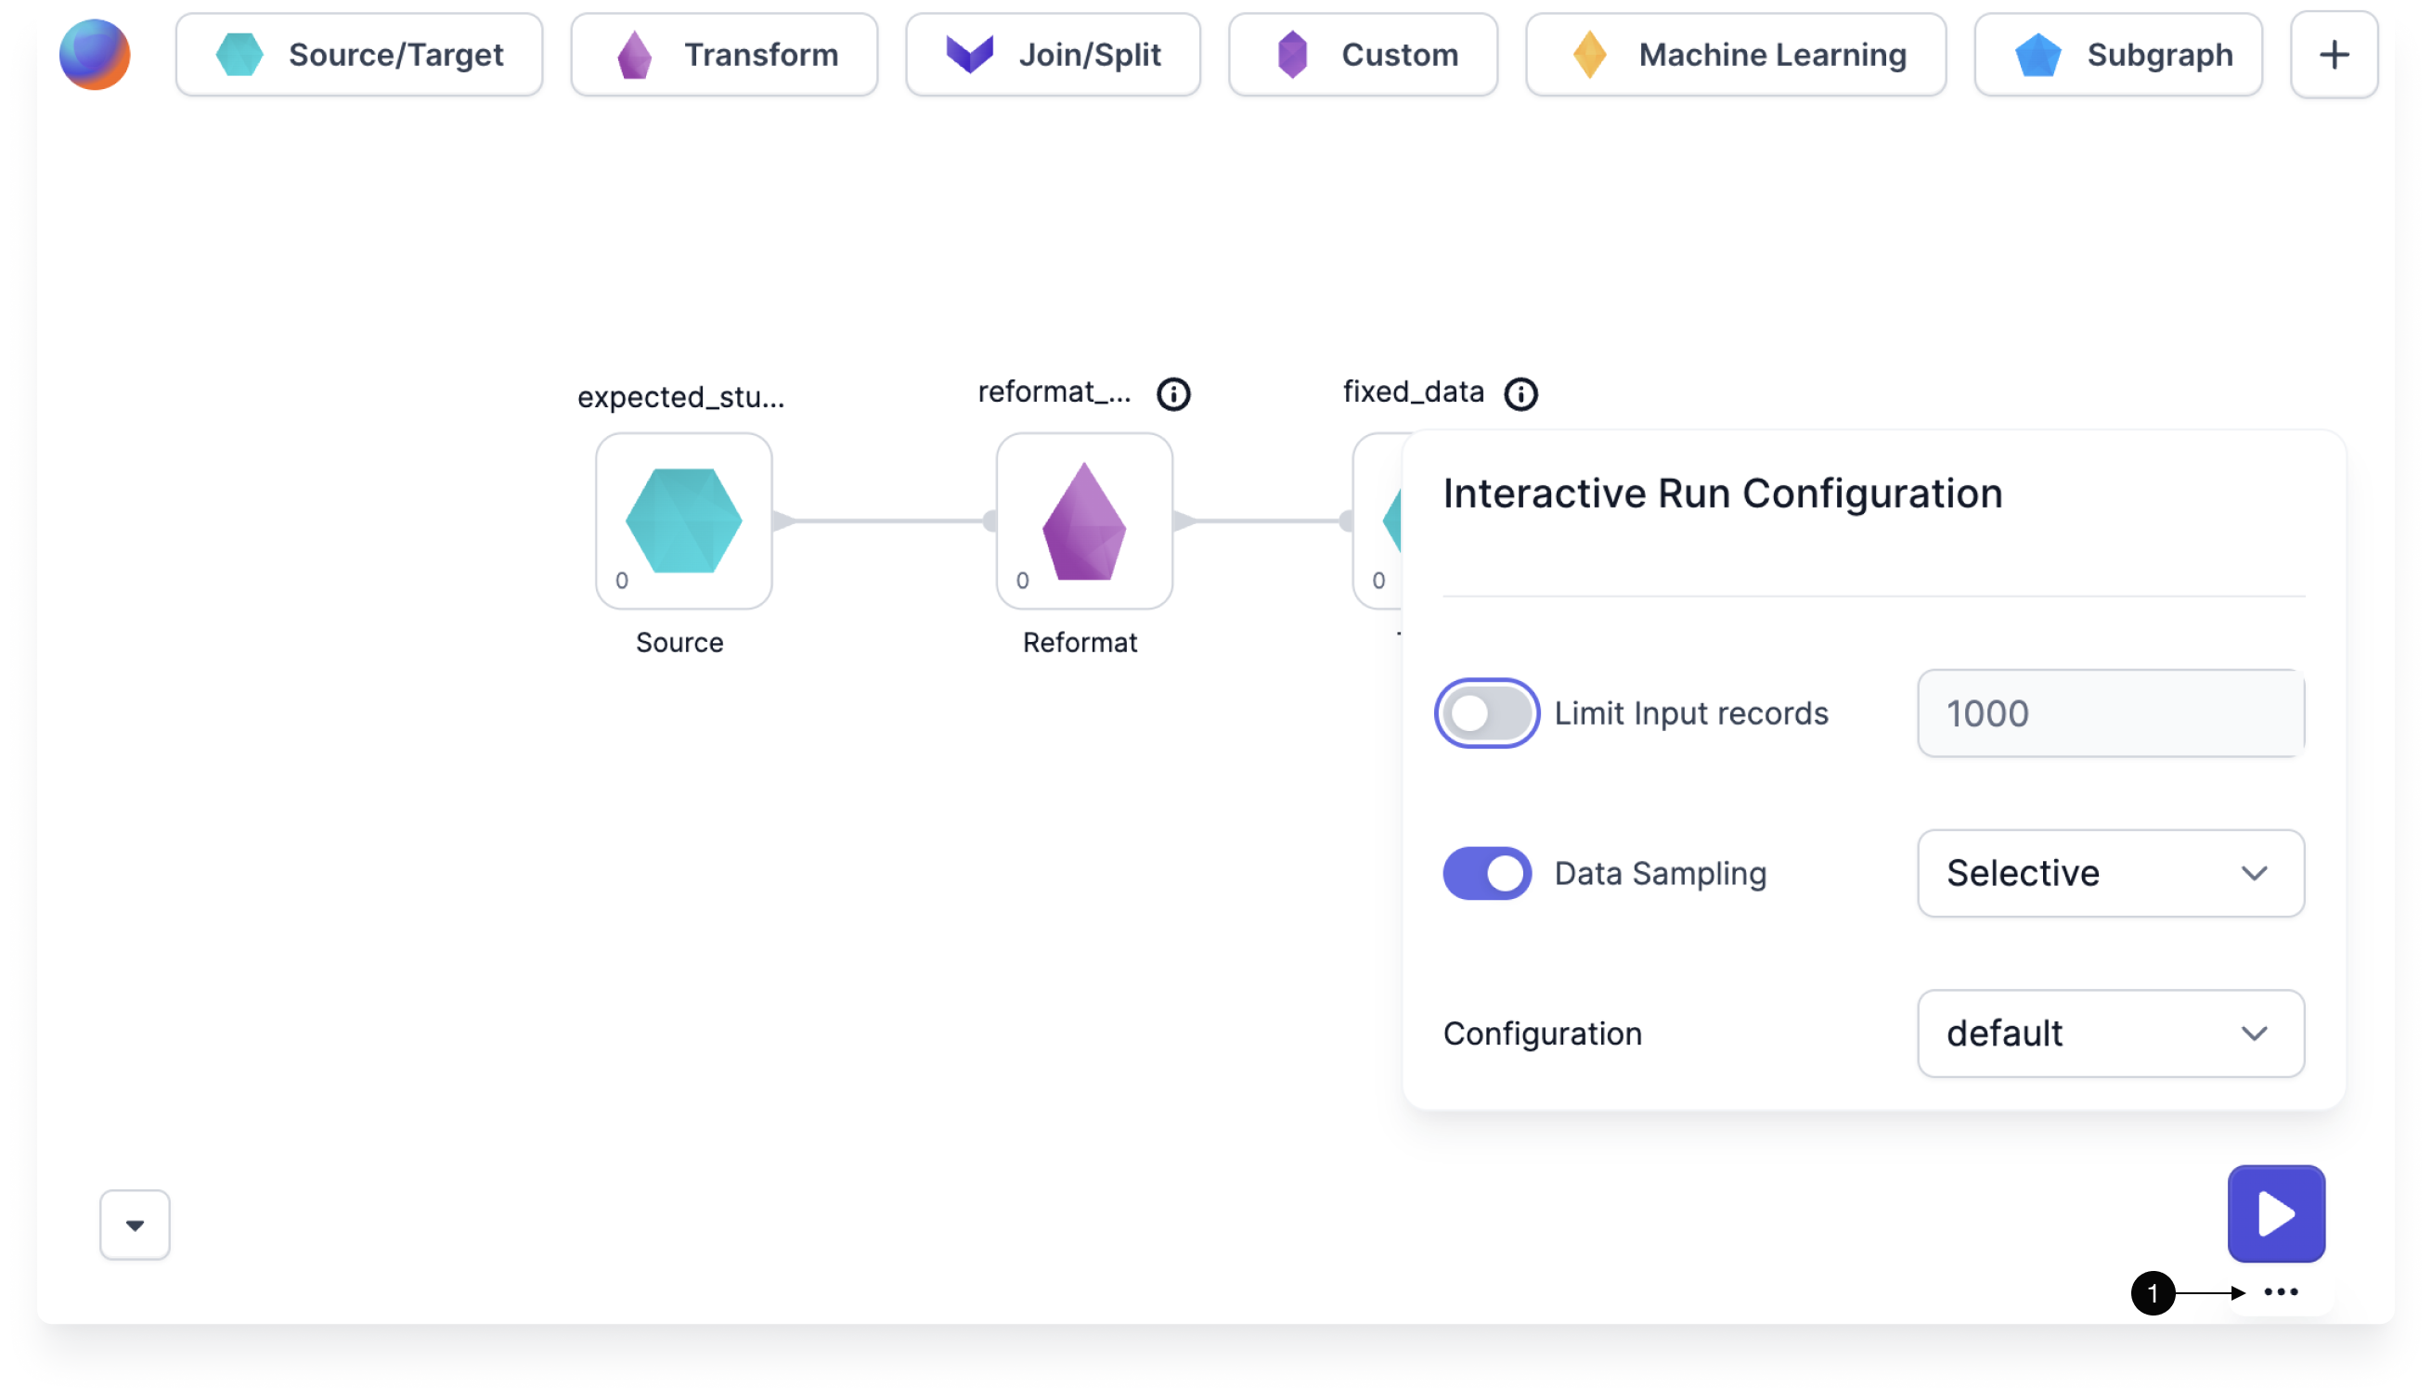Click the app logo in top-left corner

(x=94, y=55)
